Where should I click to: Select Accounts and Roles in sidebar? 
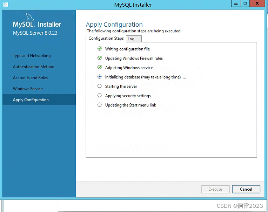pos(30,78)
